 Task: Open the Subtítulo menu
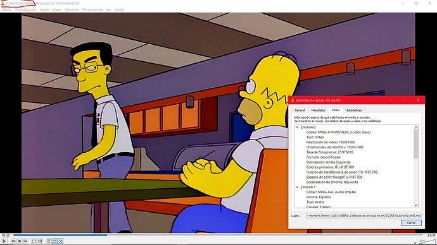(72, 9)
